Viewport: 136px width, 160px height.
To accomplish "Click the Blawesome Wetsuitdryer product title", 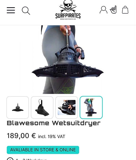I will point(54,123).
